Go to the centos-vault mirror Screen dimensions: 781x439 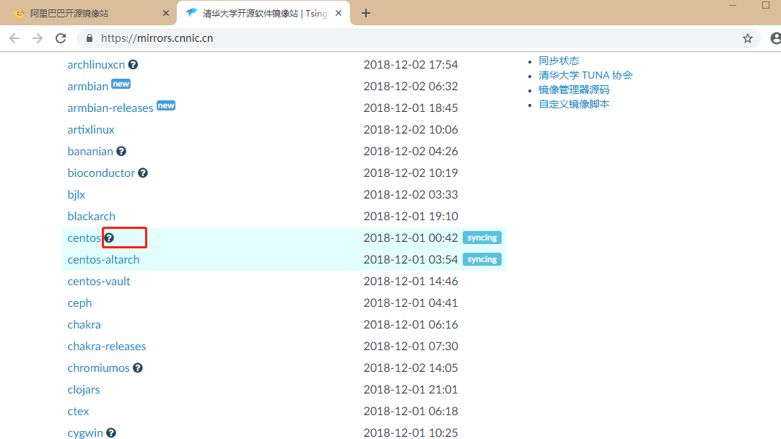(99, 282)
